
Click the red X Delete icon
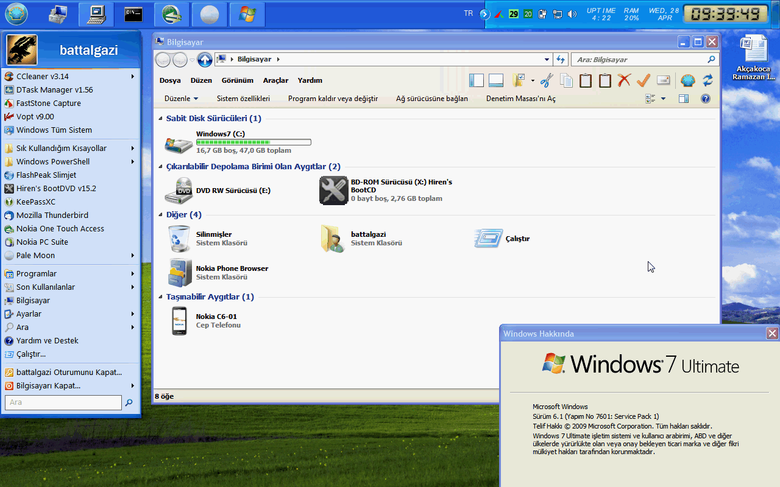coord(624,80)
